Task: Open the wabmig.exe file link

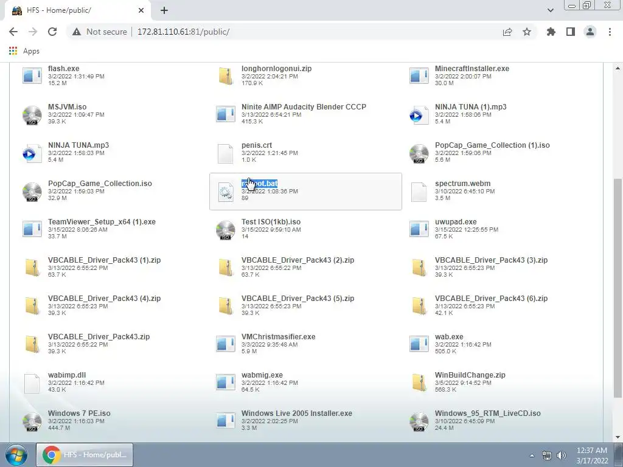Action: (262, 375)
